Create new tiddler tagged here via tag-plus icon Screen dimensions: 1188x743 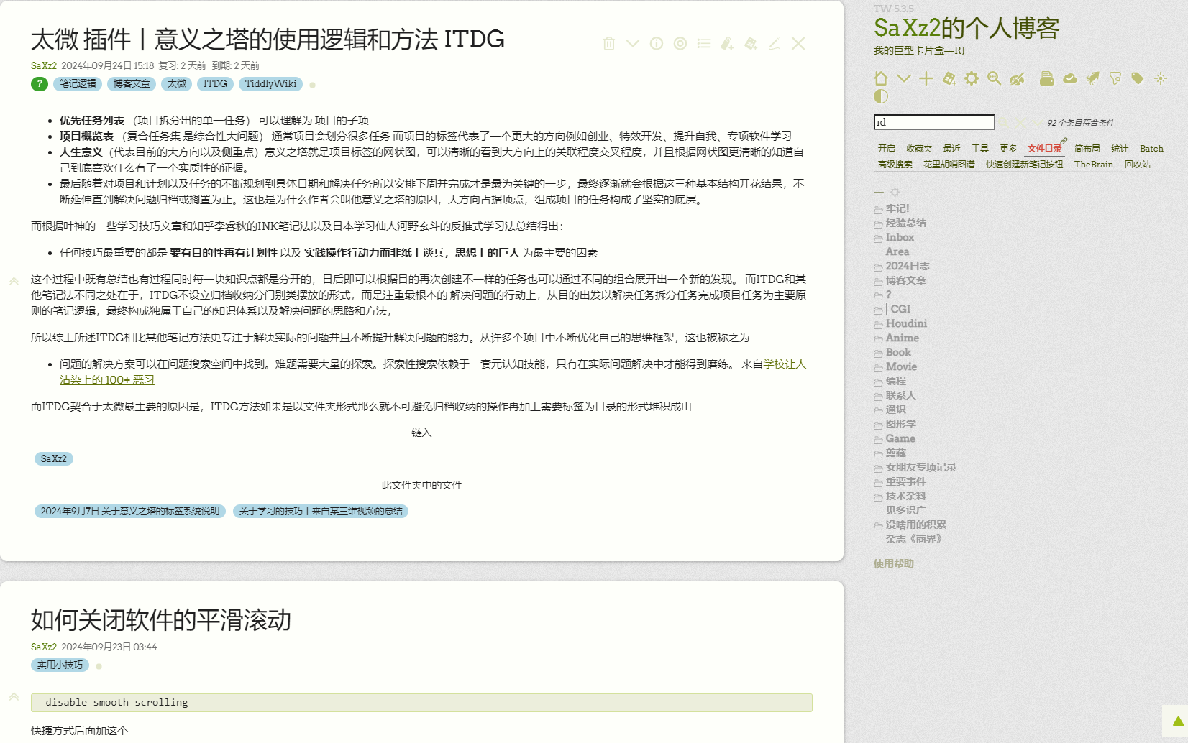click(727, 44)
